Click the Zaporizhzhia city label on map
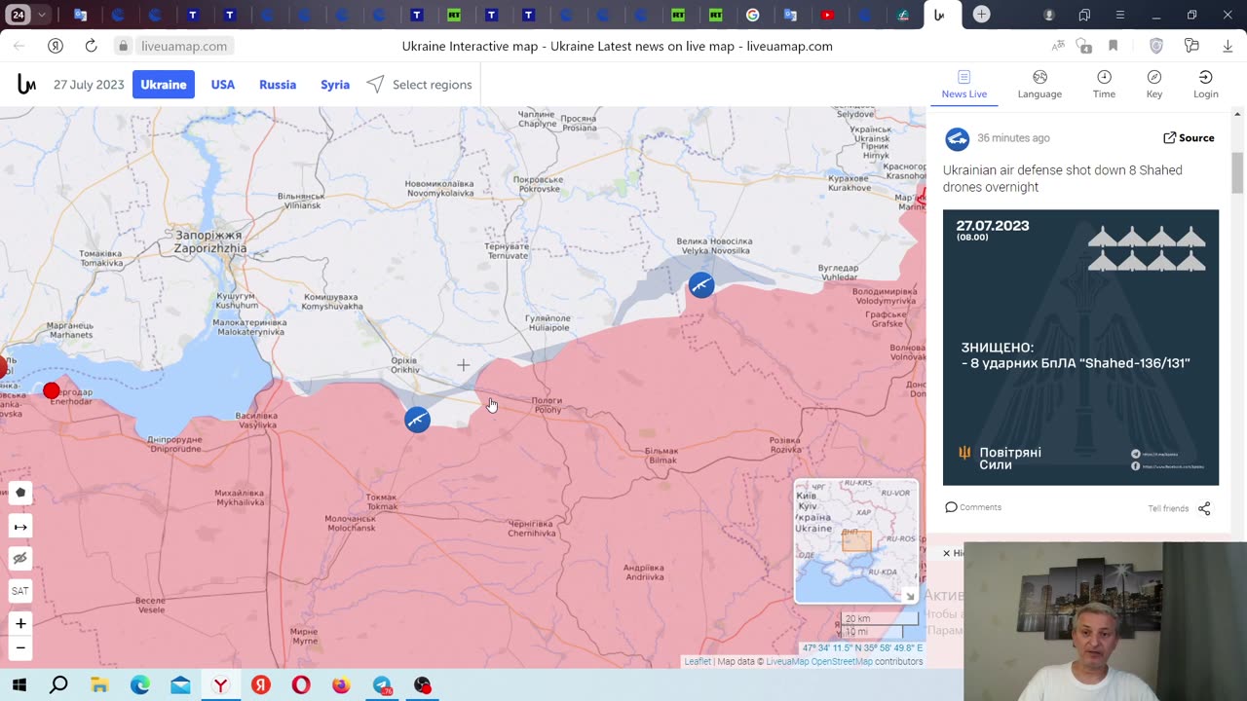The width and height of the screenshot is (1247, 701). click(x=209, y=242)
